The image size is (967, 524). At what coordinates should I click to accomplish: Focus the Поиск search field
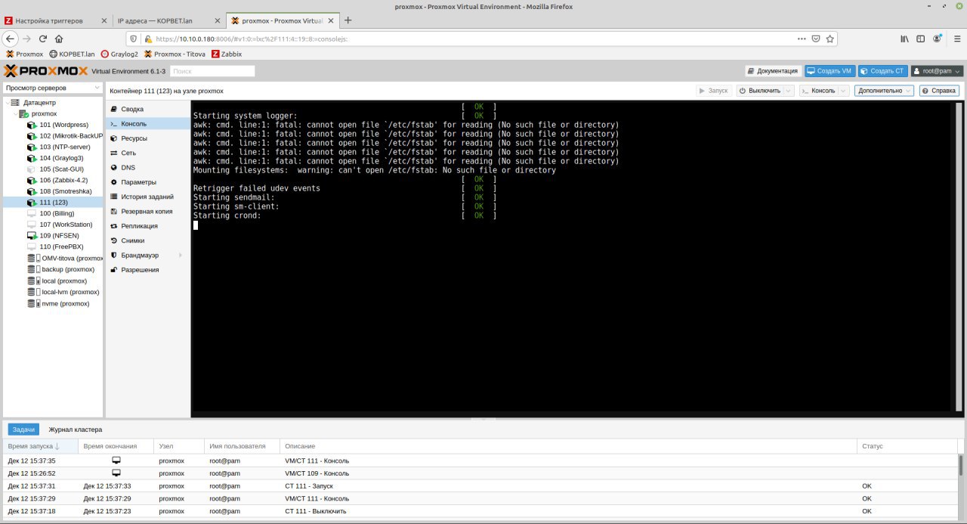pos(212,71)
